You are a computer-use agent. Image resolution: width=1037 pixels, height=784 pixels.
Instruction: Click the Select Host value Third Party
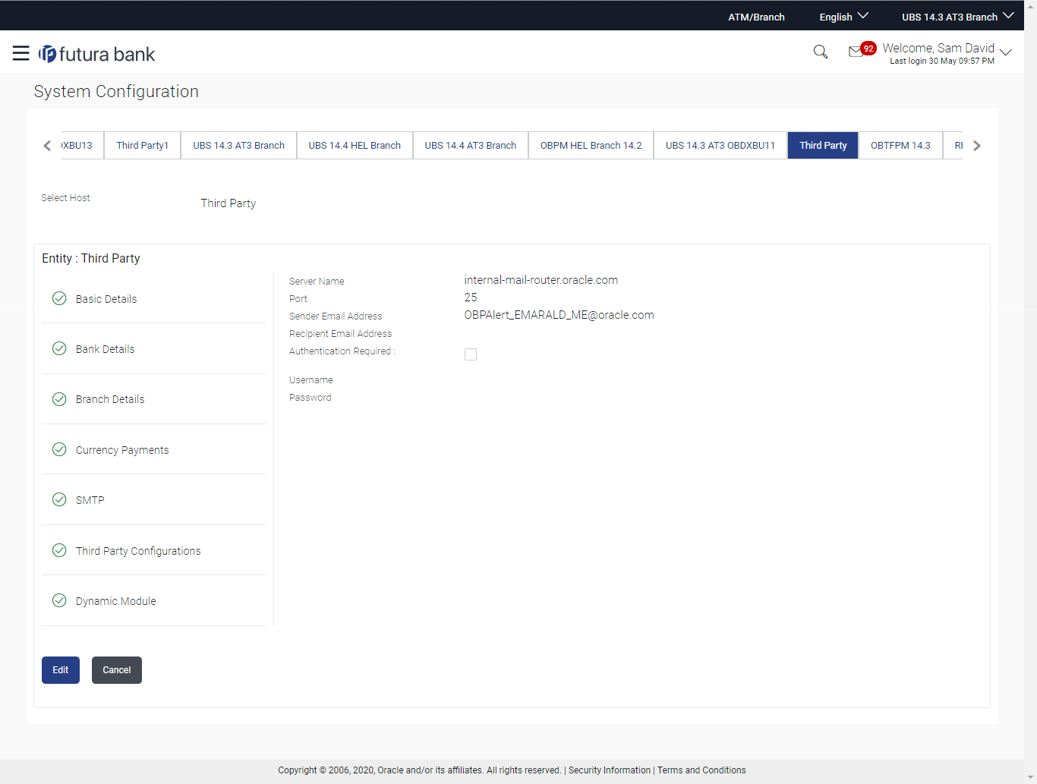(x=229, y=203)
